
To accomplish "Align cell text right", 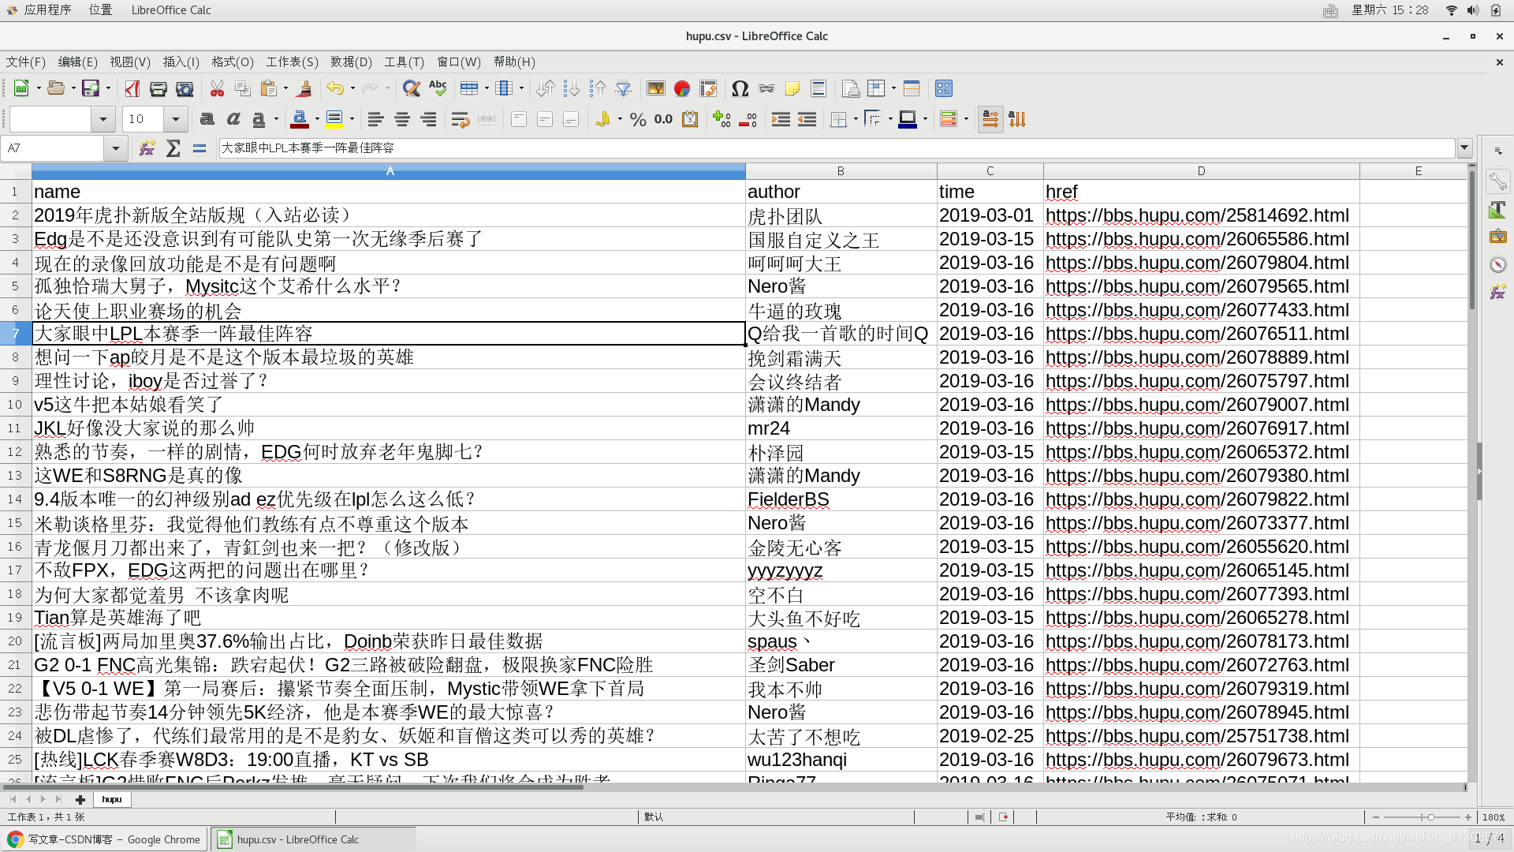I will point(428,119).
